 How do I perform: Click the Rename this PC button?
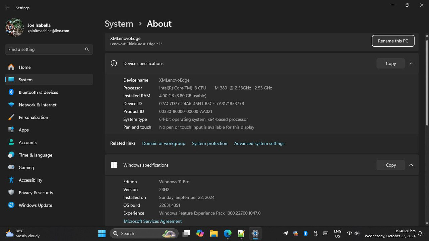tap(393, 41)
